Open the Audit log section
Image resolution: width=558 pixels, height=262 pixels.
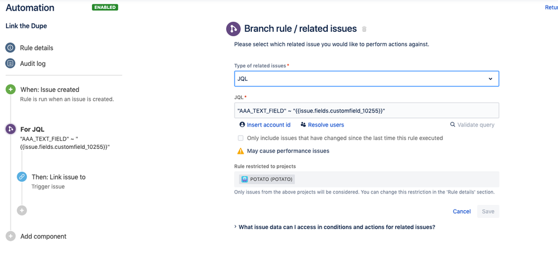click(33, 64)
